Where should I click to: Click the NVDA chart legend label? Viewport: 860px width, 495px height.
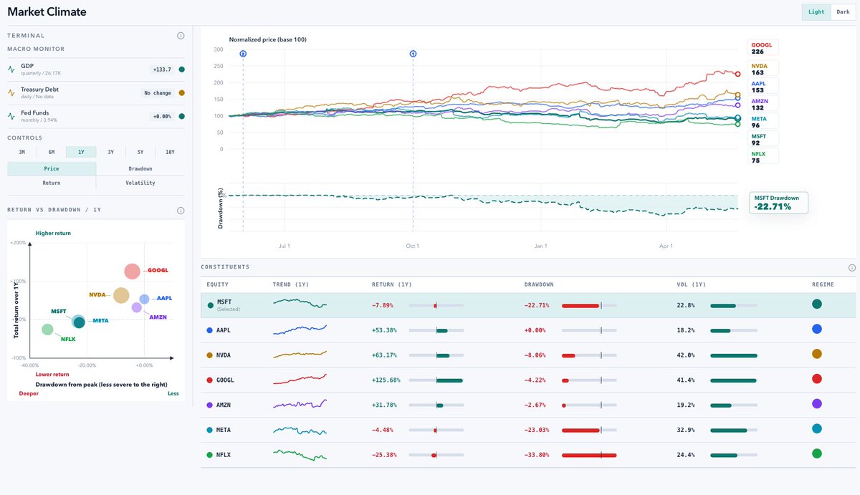click(x=763, y=69)
